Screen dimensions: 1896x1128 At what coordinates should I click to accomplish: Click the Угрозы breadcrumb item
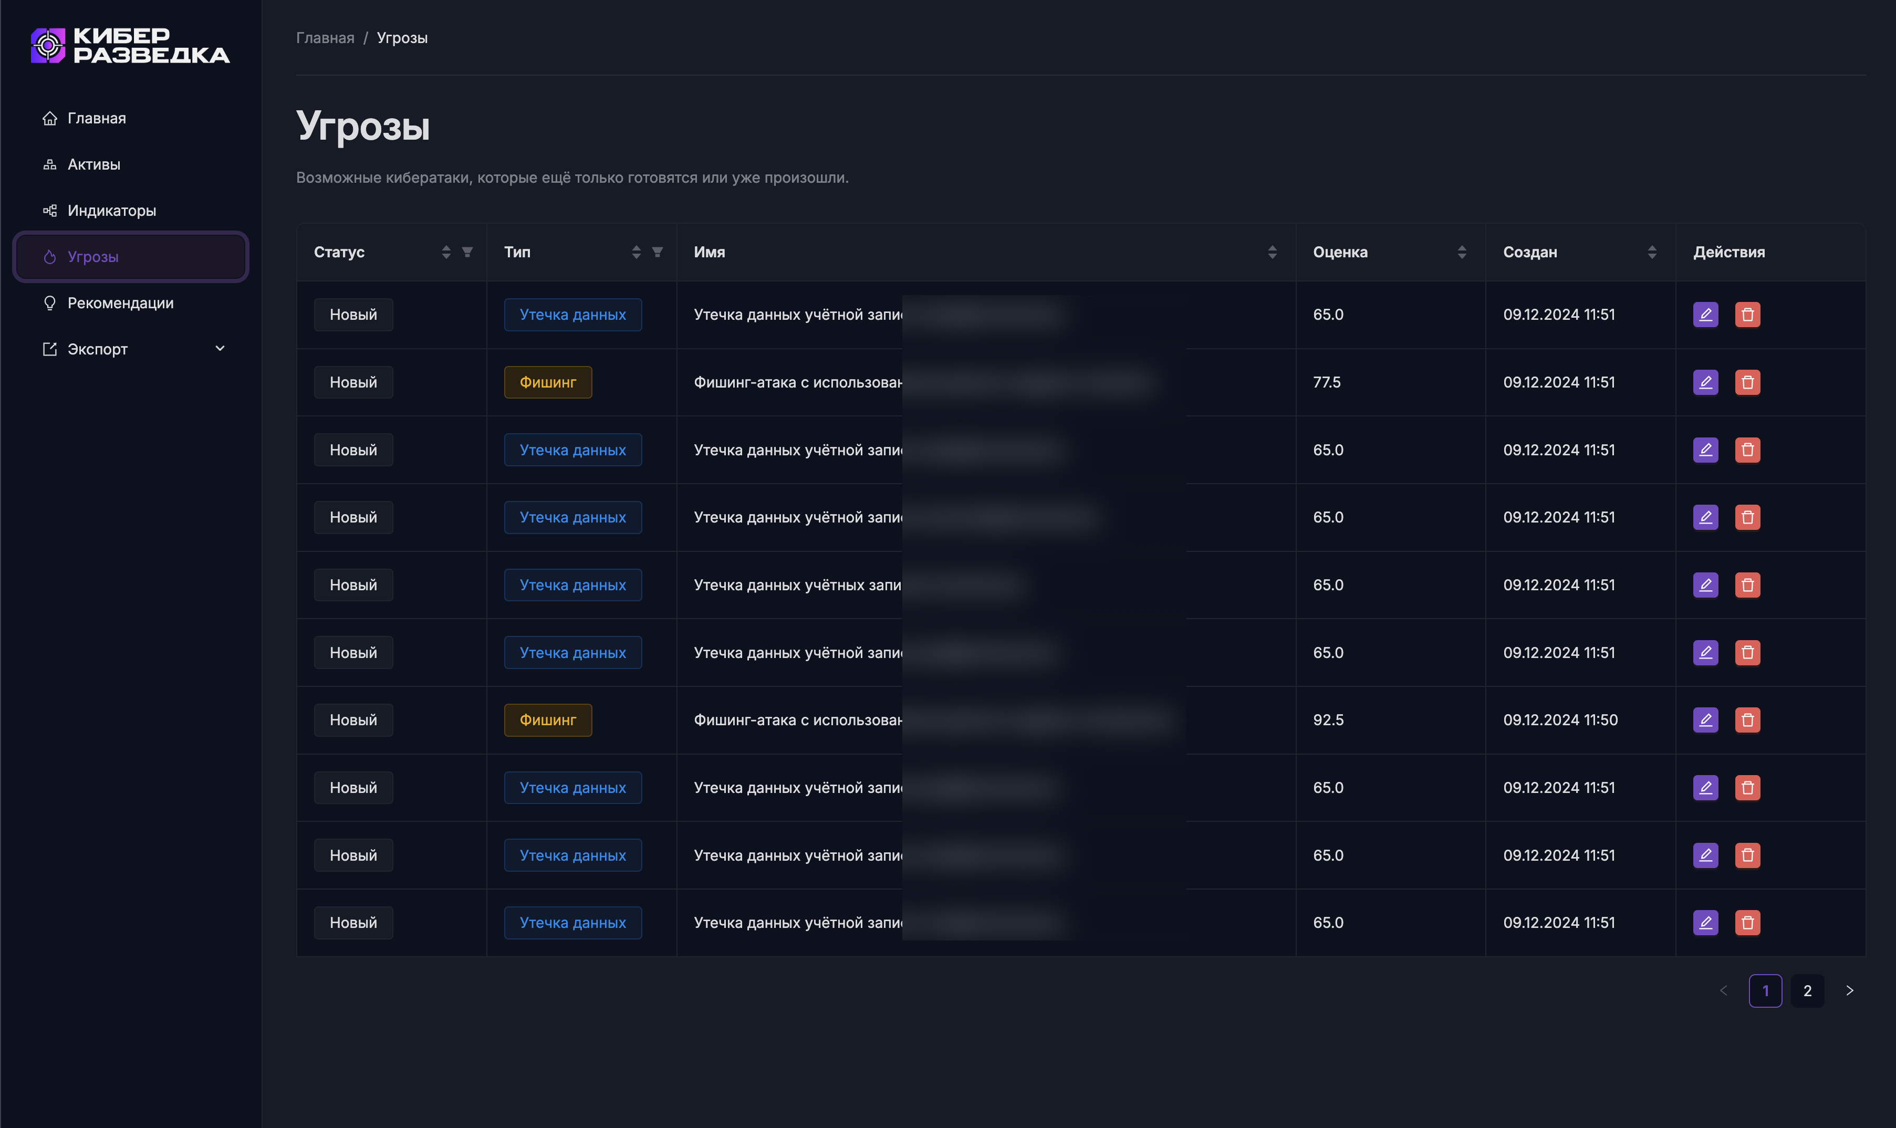click(402, 37)
